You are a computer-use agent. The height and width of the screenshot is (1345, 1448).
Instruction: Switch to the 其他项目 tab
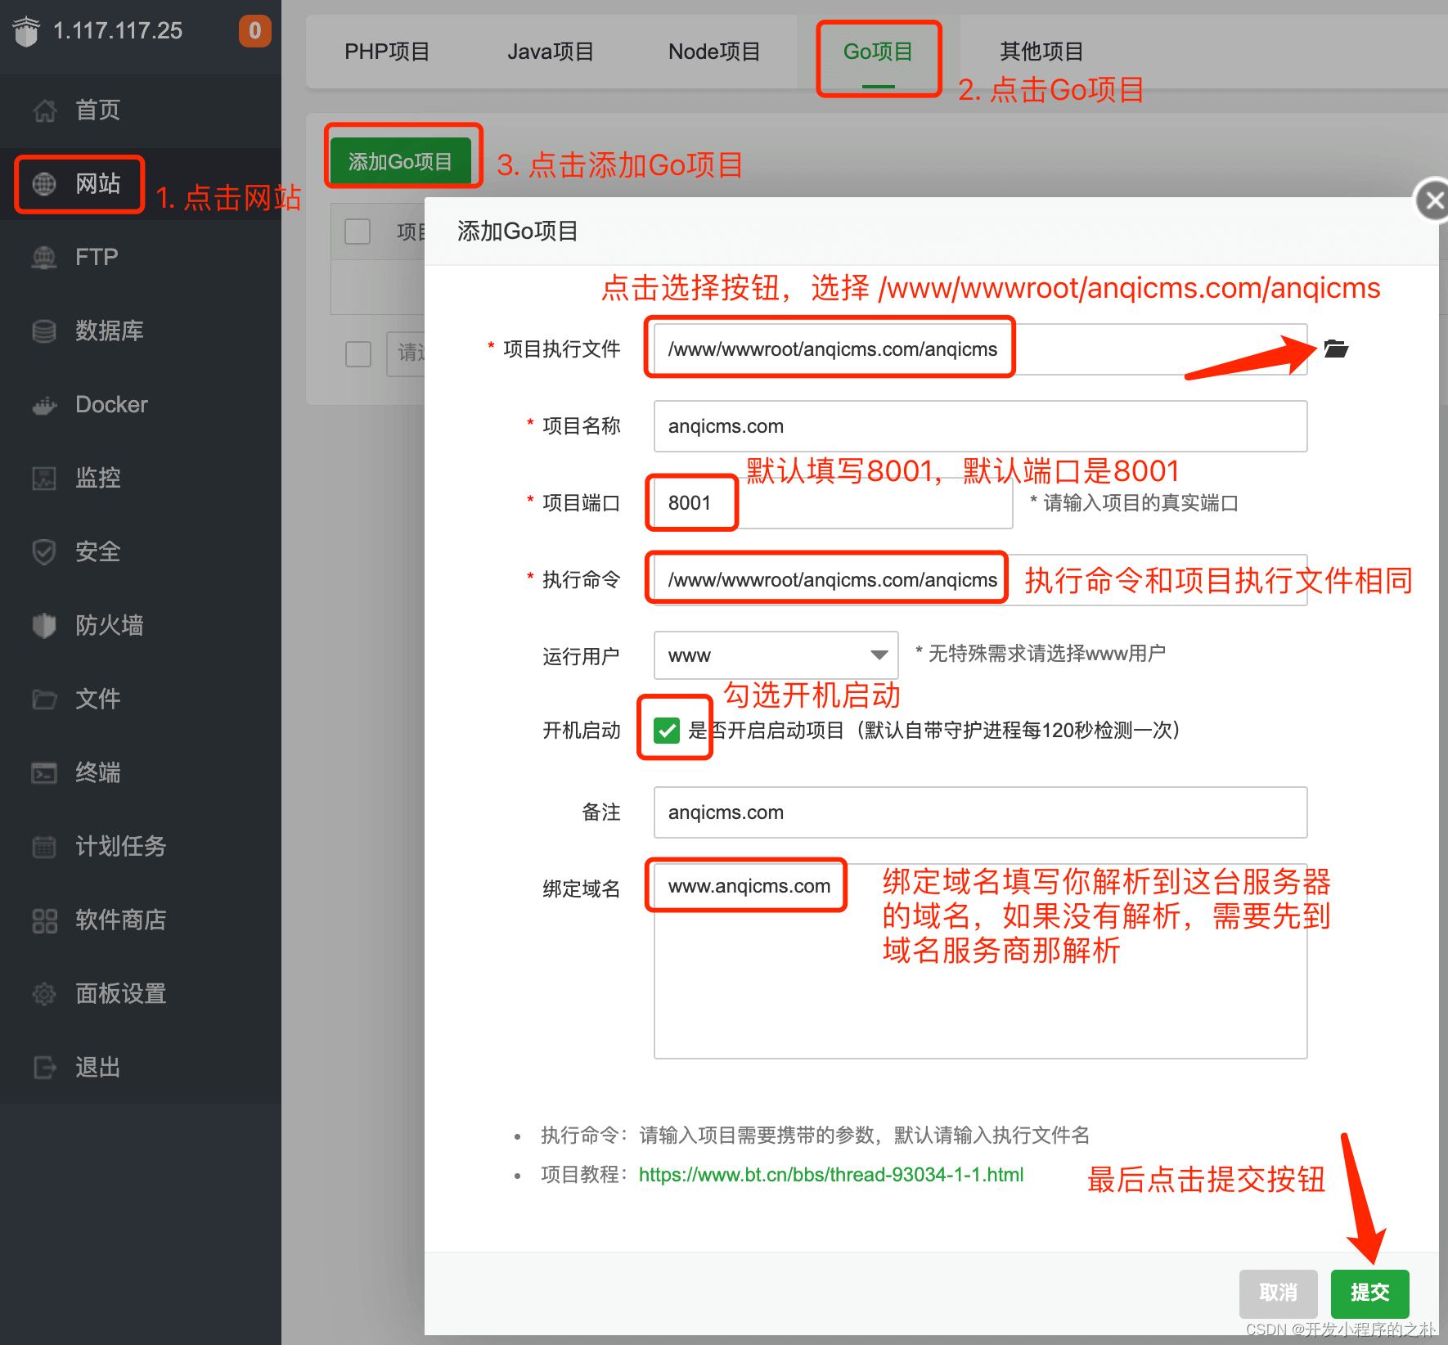pyautogui.click(x=1040, y=51)
